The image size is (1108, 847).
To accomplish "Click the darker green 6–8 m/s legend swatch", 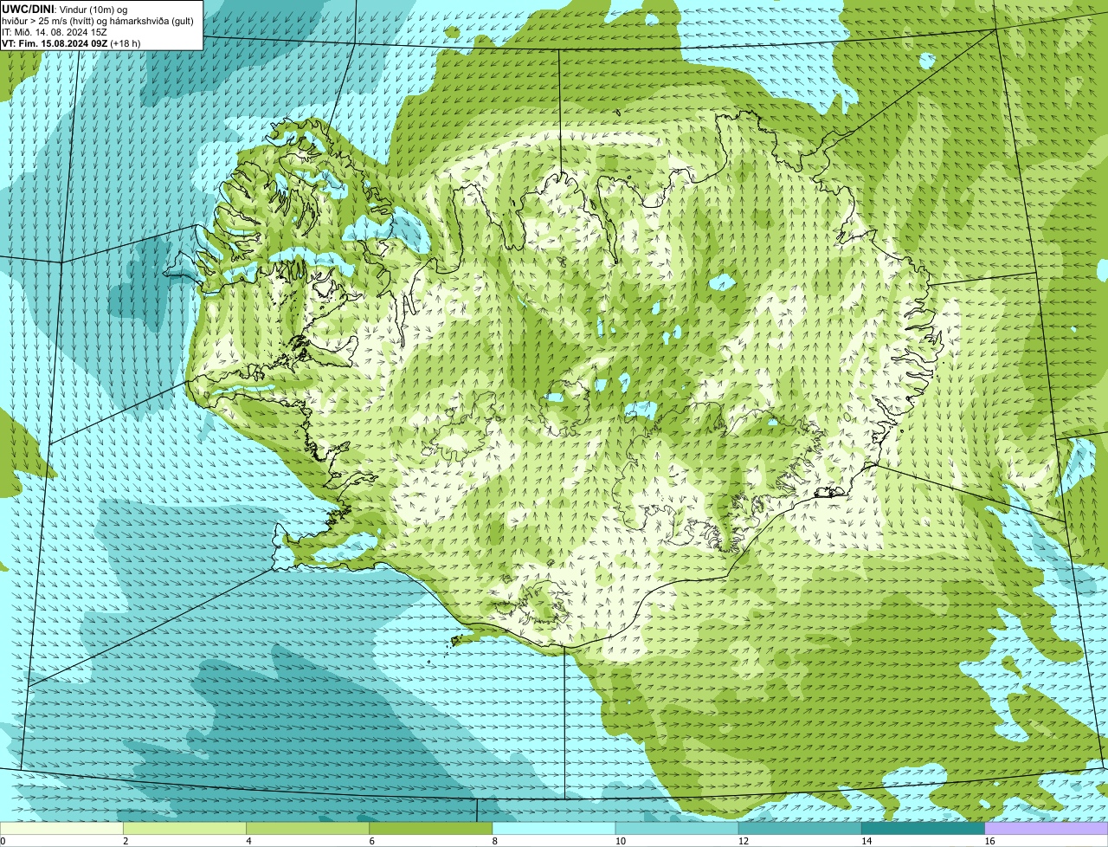I will point(430,828).
